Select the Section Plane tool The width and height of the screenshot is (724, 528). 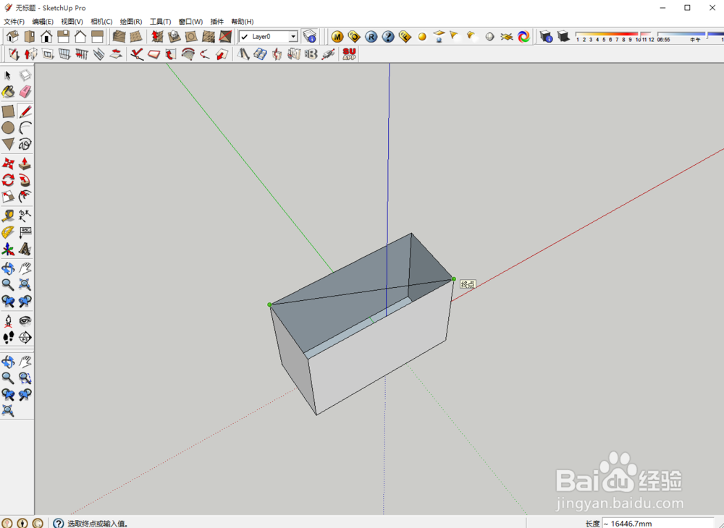pos(25,338)
